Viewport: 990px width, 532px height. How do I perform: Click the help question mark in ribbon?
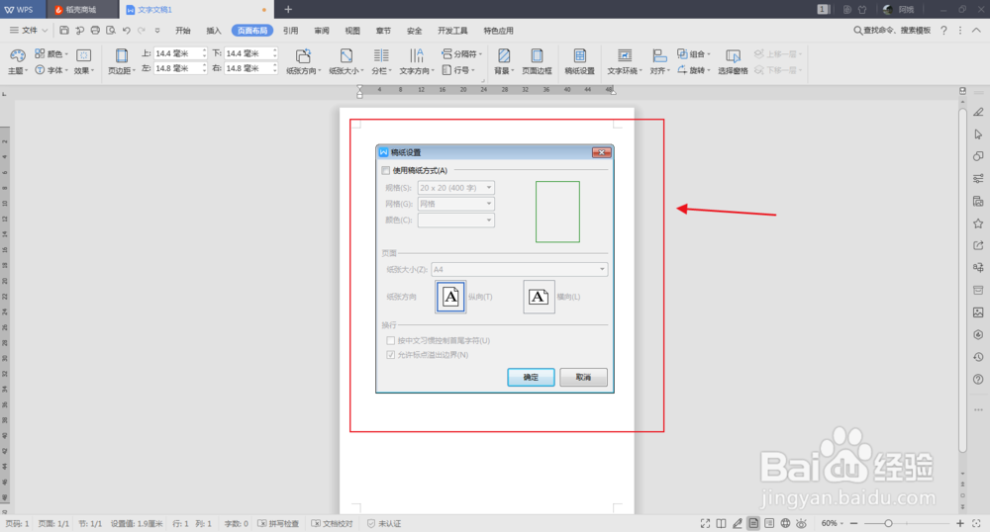coord(943,31)
